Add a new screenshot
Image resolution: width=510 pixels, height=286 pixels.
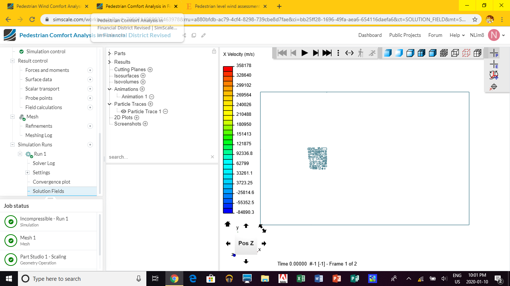pyautogui.click(x=145, y=124)
